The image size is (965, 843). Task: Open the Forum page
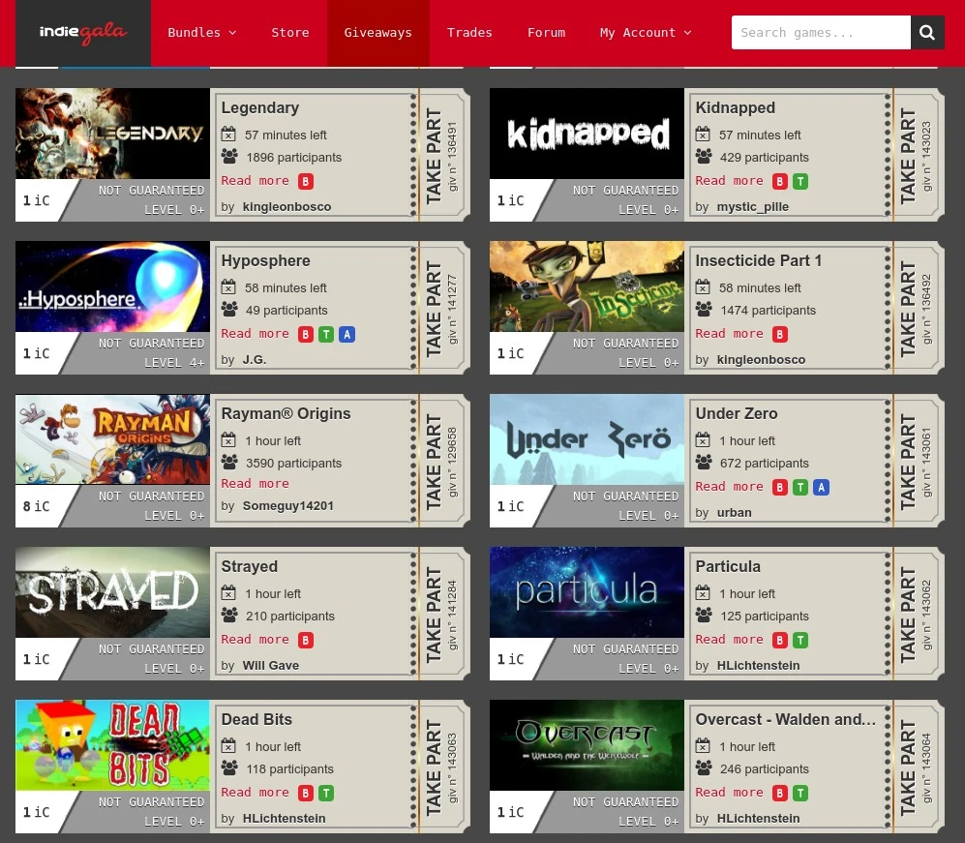tap(547, 33)
